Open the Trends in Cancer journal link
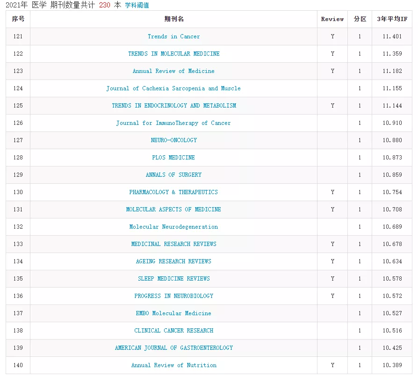This screenshot has width=418, height=376. pos(173,36)
